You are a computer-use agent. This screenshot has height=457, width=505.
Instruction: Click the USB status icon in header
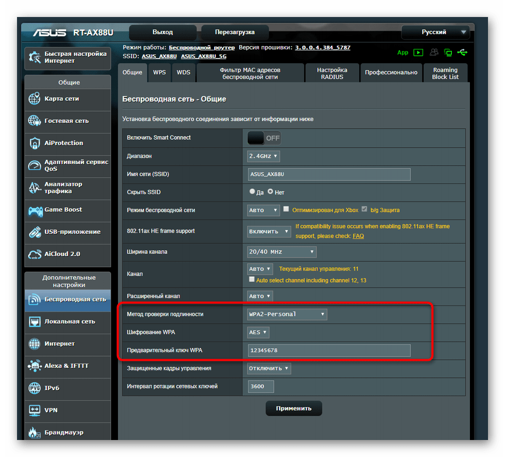(x=462, y=52)
